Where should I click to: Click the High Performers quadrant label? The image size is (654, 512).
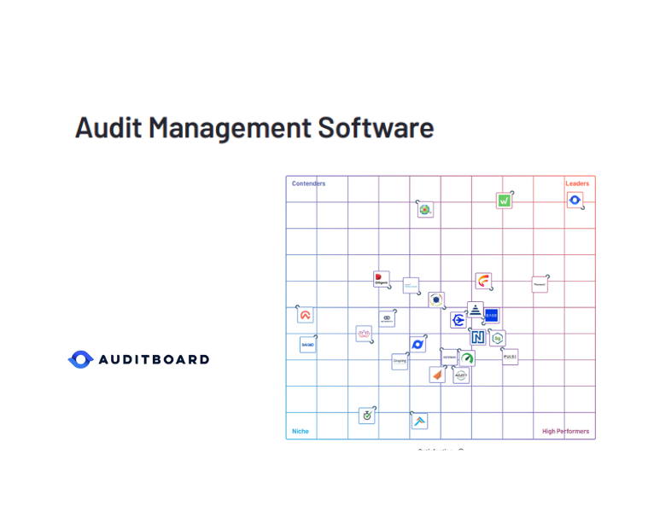coord(565,431)
